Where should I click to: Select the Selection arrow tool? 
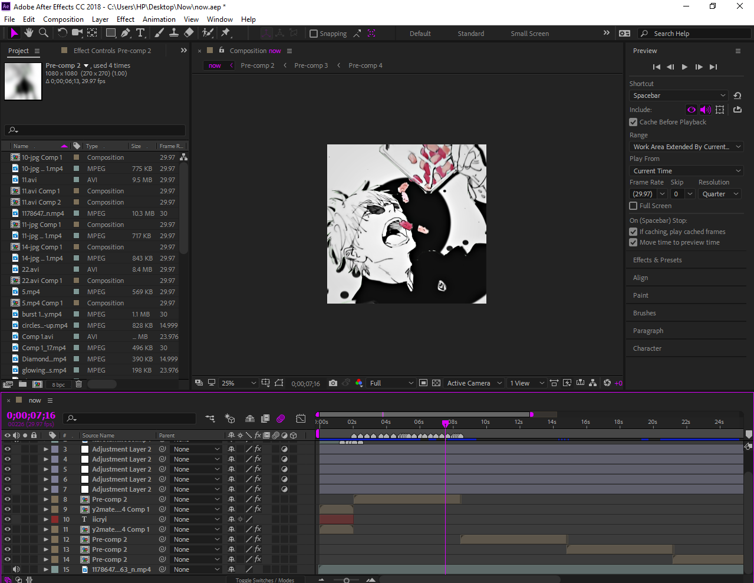click(x=14, y=33)
